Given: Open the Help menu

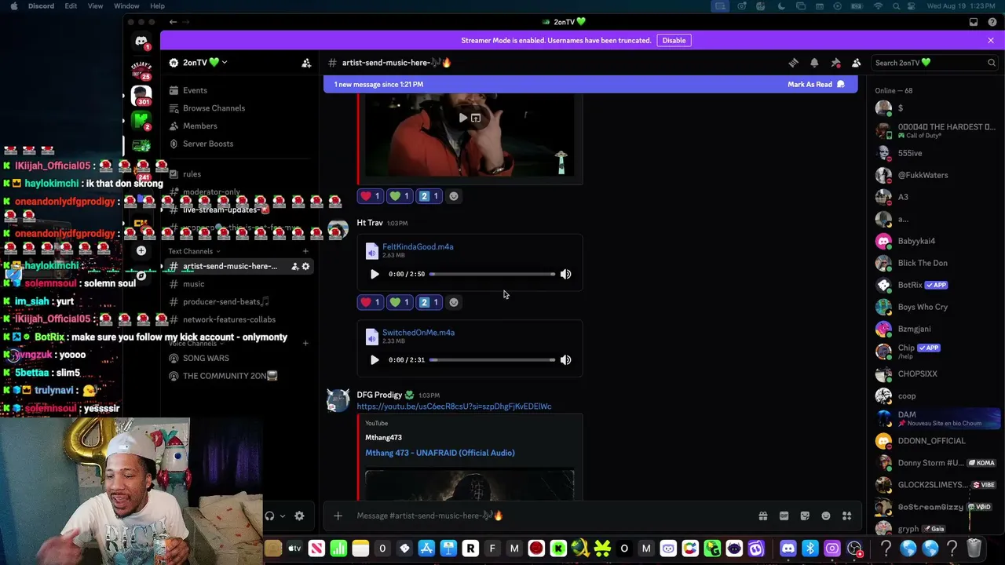Looking at the screenshot, I should click(157, 6).
